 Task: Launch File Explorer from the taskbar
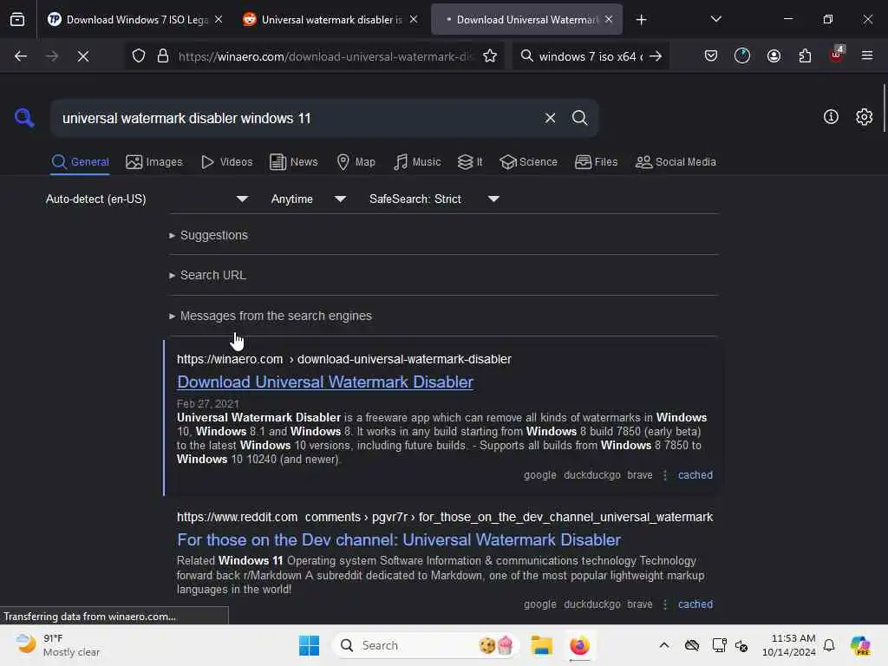tap(541, 645)
